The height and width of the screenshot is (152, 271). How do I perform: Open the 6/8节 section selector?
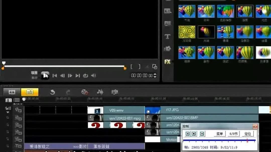pyautogui.click(x=234, y=134)
